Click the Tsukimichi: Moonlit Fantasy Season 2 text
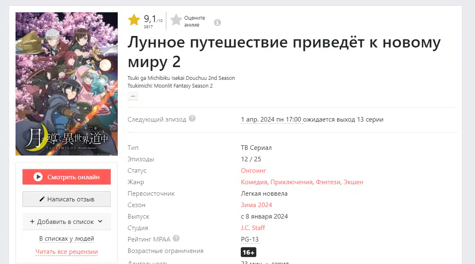This screenshot has width=475, height=264. [170, 86]
